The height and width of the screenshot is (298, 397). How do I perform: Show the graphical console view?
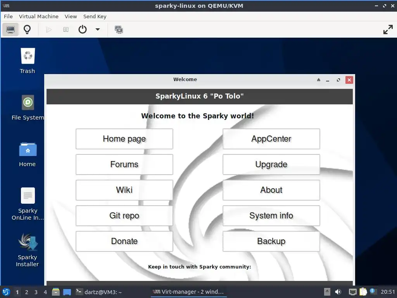click(10, 29)
